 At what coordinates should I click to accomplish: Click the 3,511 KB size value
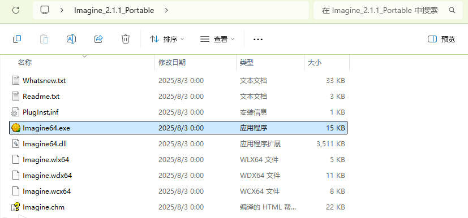point(330,144)
